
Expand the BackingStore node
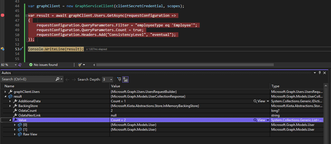[x=10, y=106]
